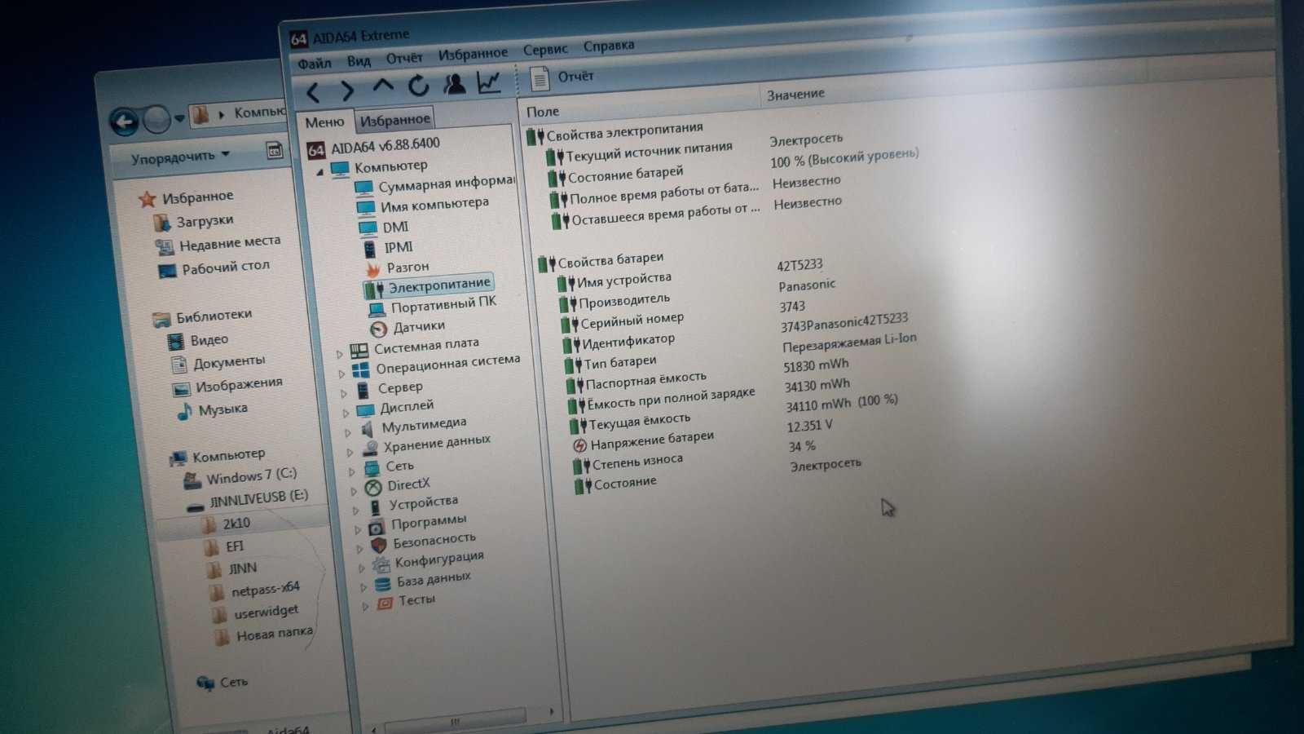Image resolution: width=1304 pixels, height=734 pixels.
Task: Select the IPMI tree item
Action: point(388,247)
